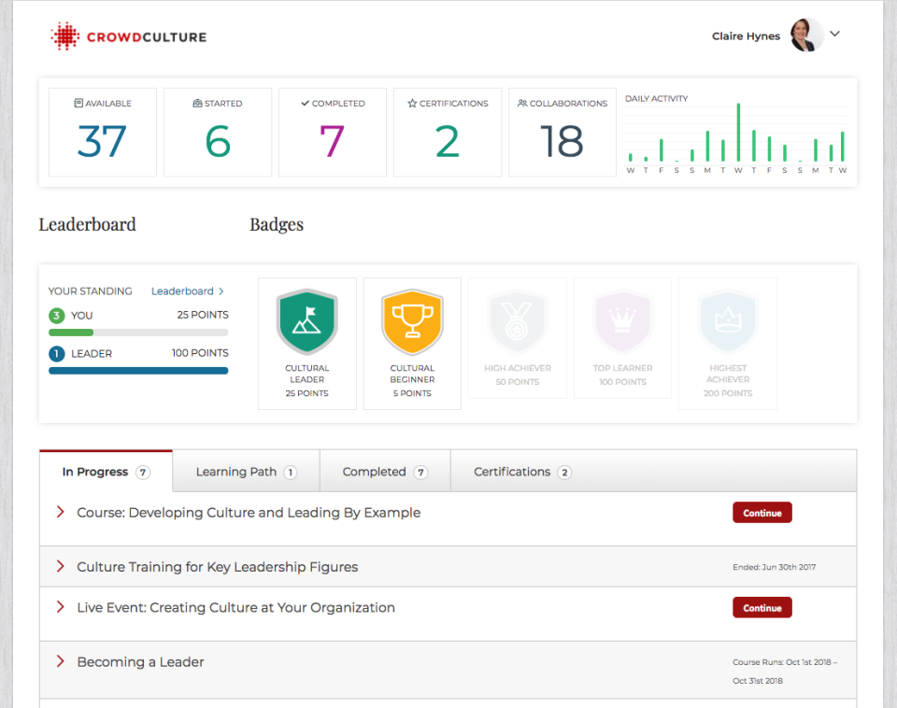This screenshot has height=708, width=897.
Task: Click the Cultural Beginner trophy badge
Action: click(412, 322)
